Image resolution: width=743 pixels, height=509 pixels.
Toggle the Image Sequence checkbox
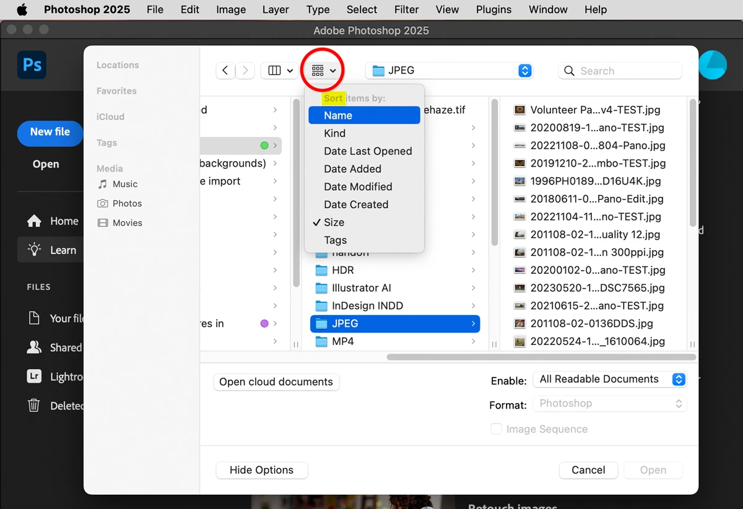pos(496,429)
